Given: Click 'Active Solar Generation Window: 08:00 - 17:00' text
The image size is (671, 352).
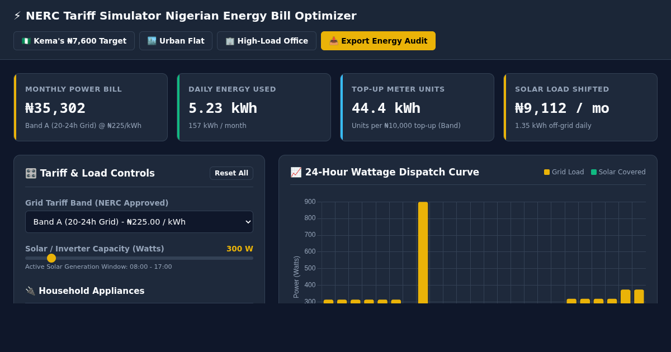Looking at the screenshot, I should pos(98,267).
